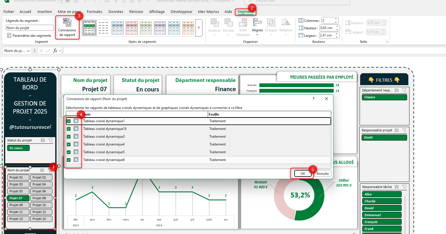Open the Mes Macros tab
446x234 pixels.
(x=208, y=12)
